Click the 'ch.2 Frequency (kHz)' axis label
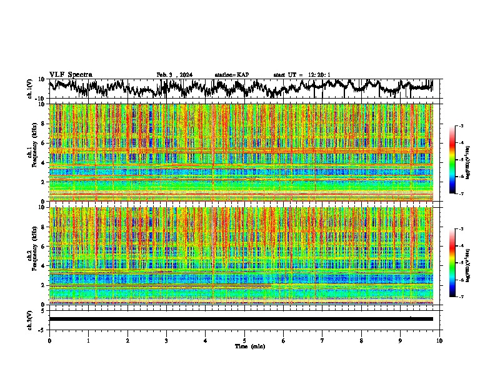 (32, 248)
